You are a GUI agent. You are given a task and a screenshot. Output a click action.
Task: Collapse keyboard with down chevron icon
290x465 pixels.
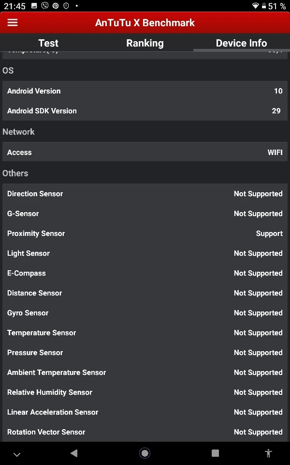(17, 454)
